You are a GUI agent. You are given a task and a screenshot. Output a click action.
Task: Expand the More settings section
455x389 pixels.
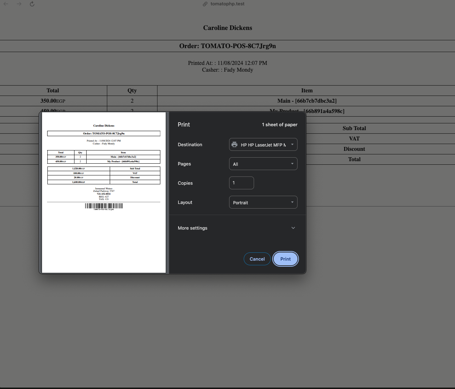pos(237,228)
